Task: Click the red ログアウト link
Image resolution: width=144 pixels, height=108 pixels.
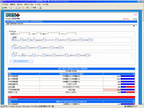Action: click(126, 19)
